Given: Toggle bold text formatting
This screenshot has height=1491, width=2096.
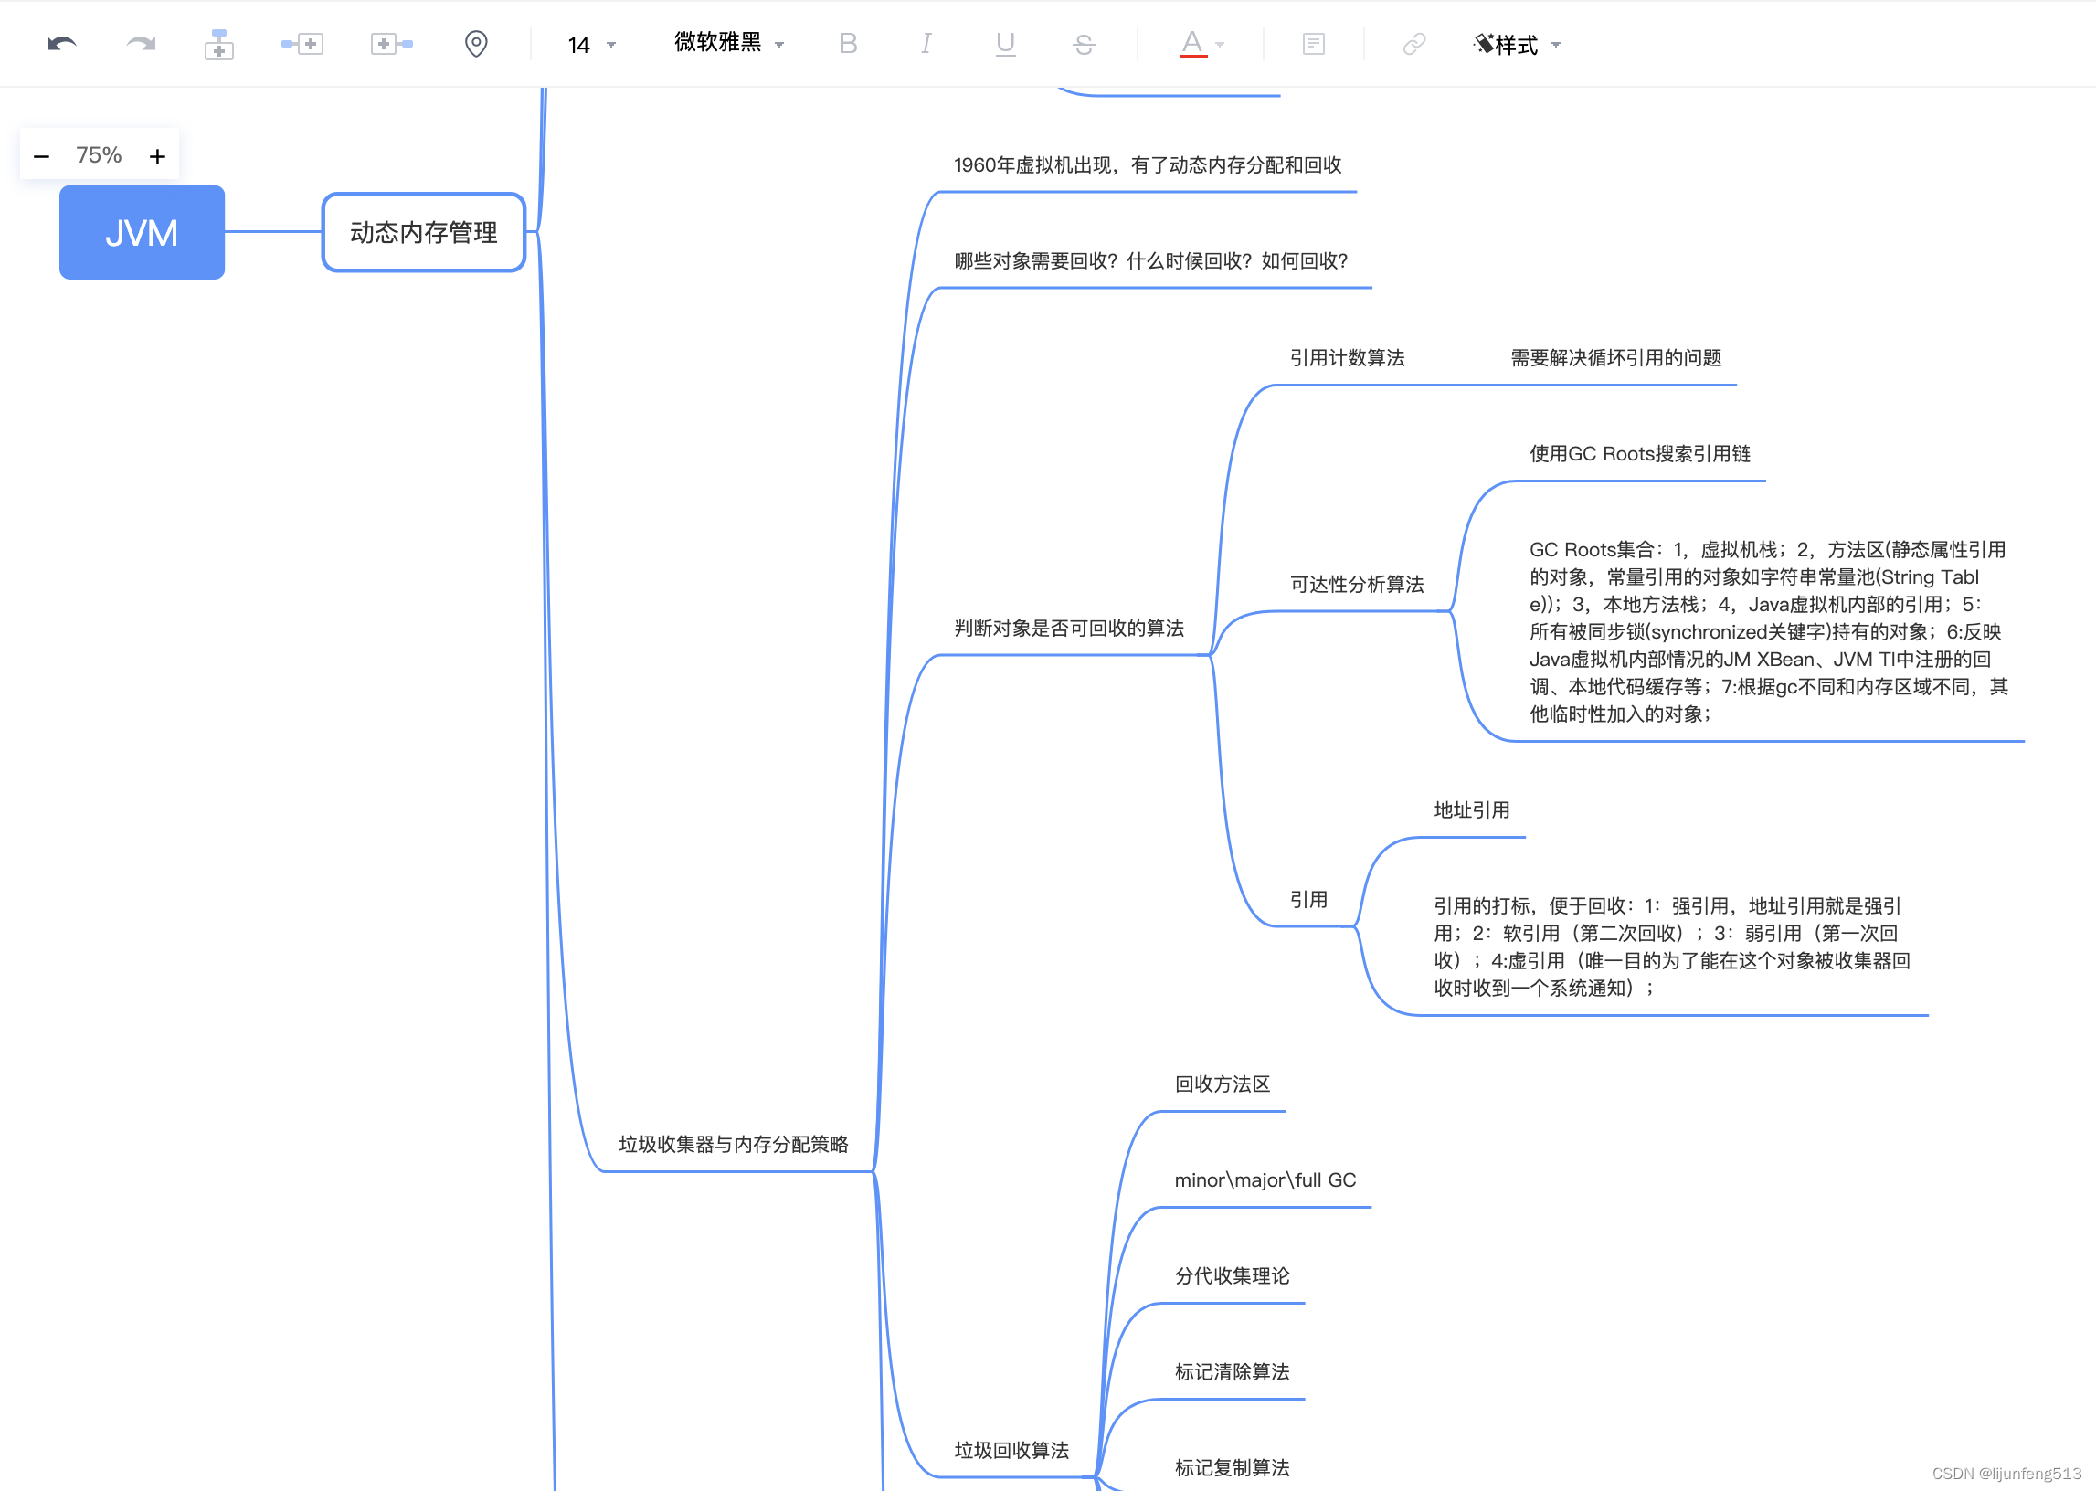Looking at the screenshot, I should click(847, 43).
